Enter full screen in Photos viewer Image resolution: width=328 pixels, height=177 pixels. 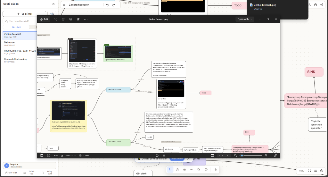tap(275, 155)
